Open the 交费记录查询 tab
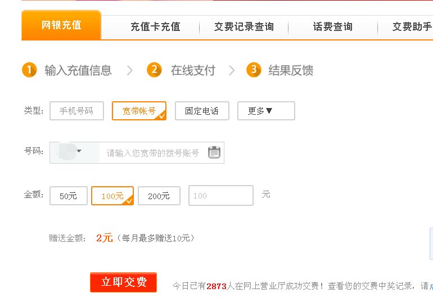 (244, 27)
